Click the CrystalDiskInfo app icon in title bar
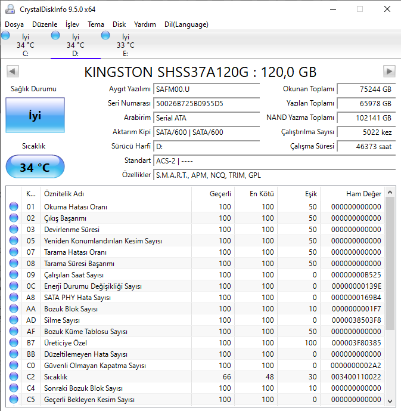The width and height of the screenshot is (401, 411). [x=10, y=9]
